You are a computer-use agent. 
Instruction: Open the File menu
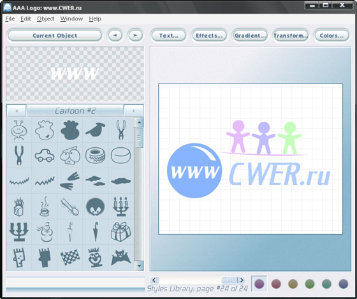(10, 18)
